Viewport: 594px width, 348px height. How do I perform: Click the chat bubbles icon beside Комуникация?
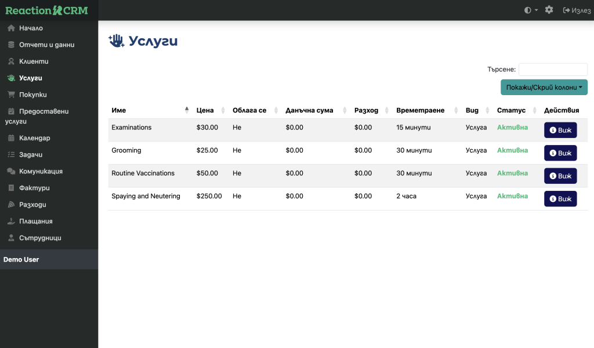pos(11,171)
